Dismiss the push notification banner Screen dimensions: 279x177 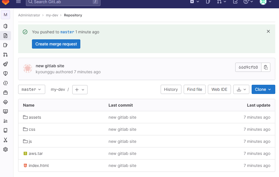tap(268, 31)
